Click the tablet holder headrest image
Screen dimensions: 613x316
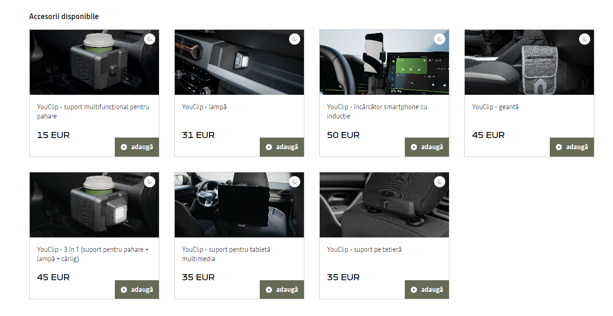[239, 205]
